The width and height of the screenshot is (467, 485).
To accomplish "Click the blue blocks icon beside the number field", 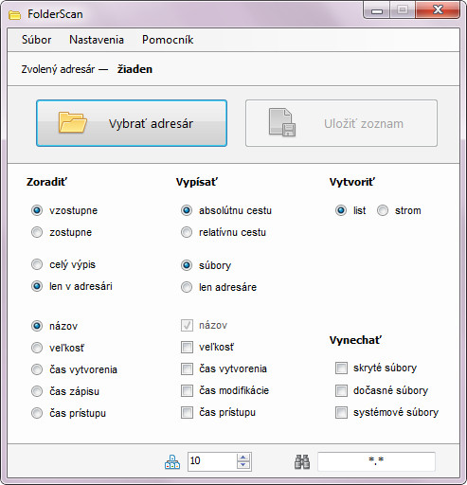I will tap(172, 461).
